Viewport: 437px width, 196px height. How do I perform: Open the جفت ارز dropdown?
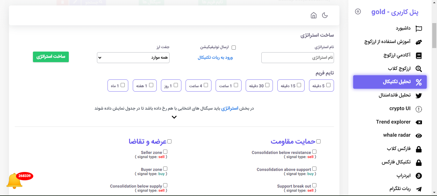(x=133, y=58)
